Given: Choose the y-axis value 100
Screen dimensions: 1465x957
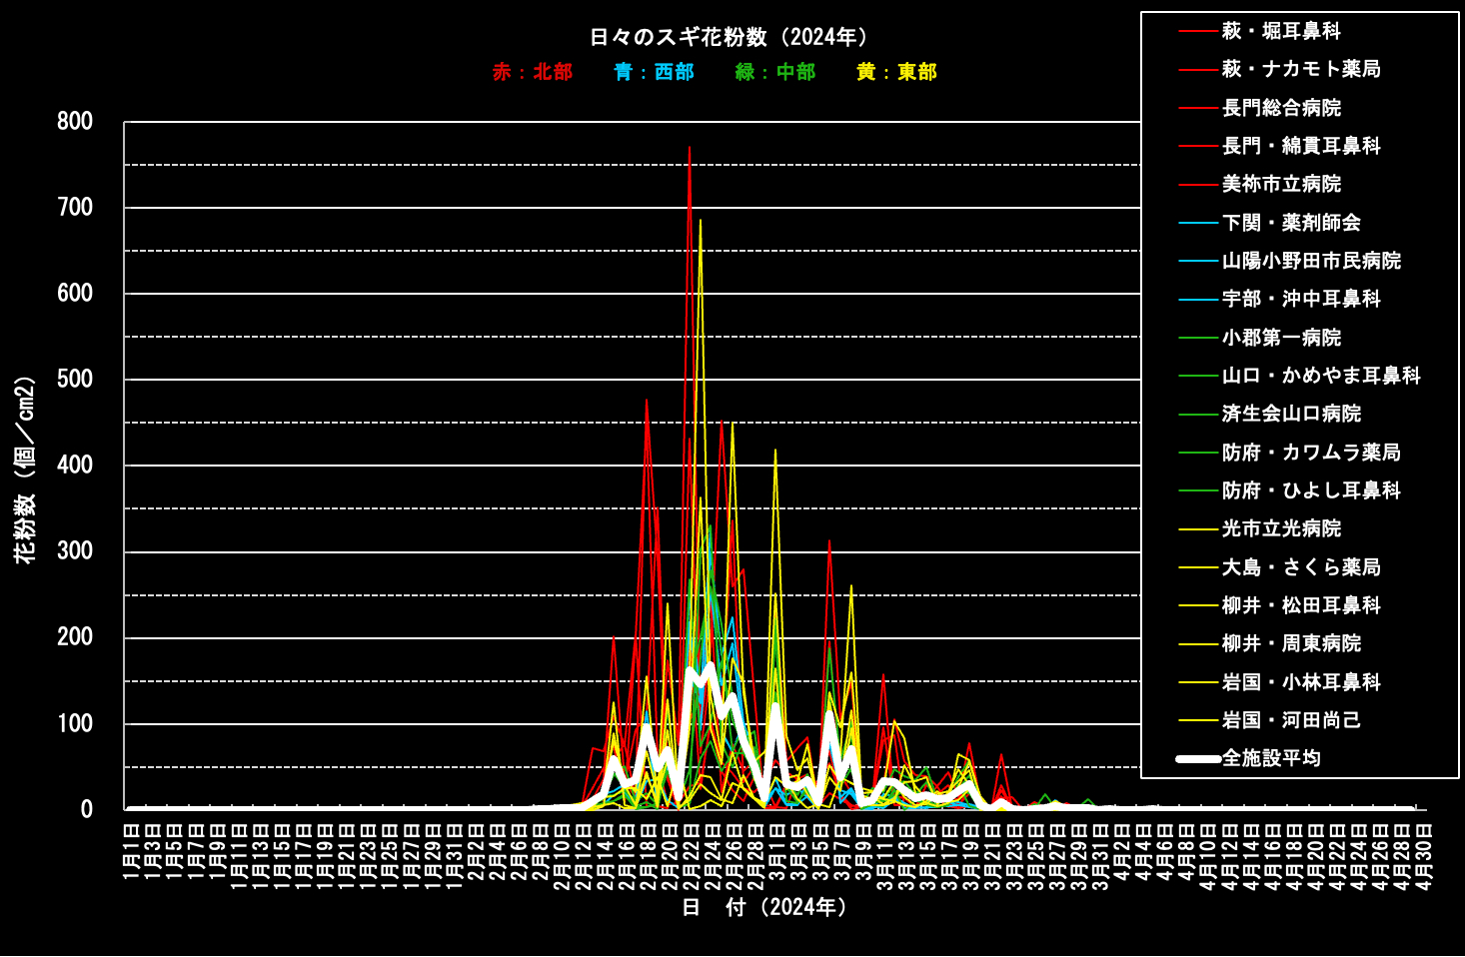Looking at the screenshot, I should point(75,724).
